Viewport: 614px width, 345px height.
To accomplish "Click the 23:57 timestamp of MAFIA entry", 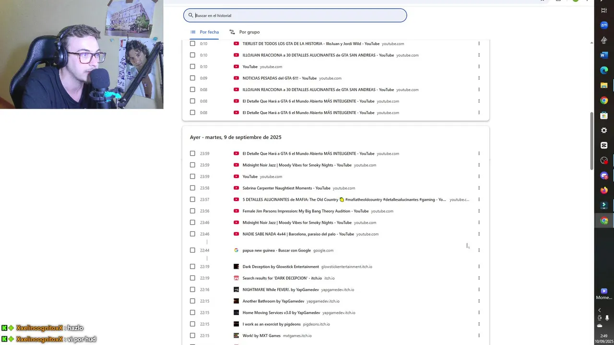I will tap(204, 199).
